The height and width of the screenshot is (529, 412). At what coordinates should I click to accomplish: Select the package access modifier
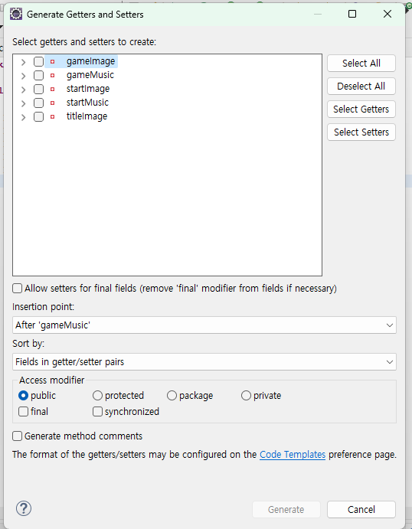(172, 395)
